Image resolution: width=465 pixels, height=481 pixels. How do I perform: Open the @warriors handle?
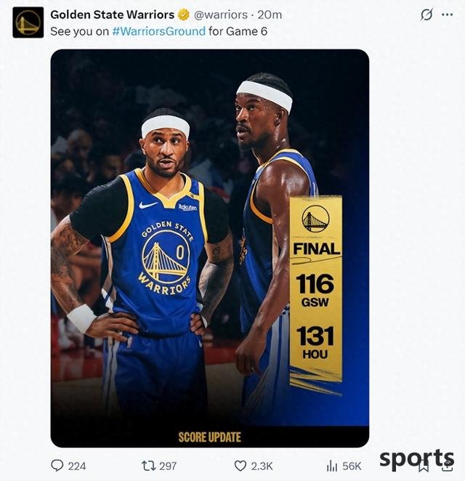pos(221,15)
